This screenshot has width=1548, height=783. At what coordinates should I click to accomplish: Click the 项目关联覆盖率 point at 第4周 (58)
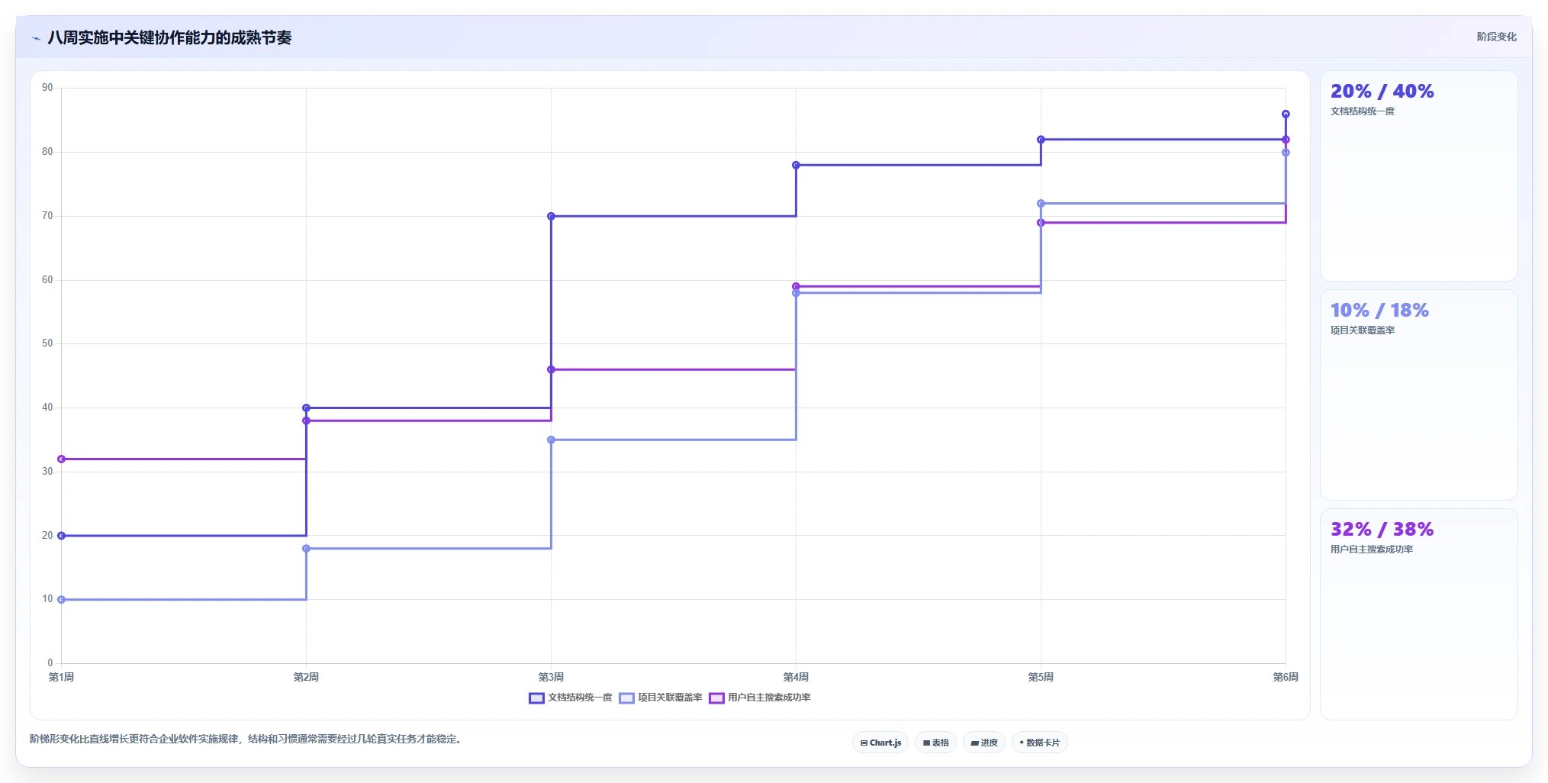pyautogui.click(x=796, y=293)
